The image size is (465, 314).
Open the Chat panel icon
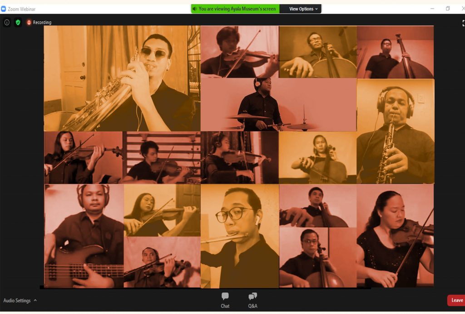225,297
